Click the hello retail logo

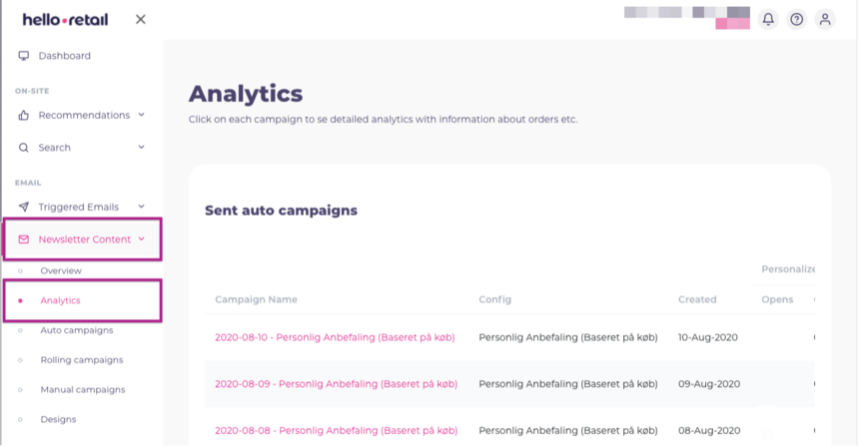coord(65,19)
